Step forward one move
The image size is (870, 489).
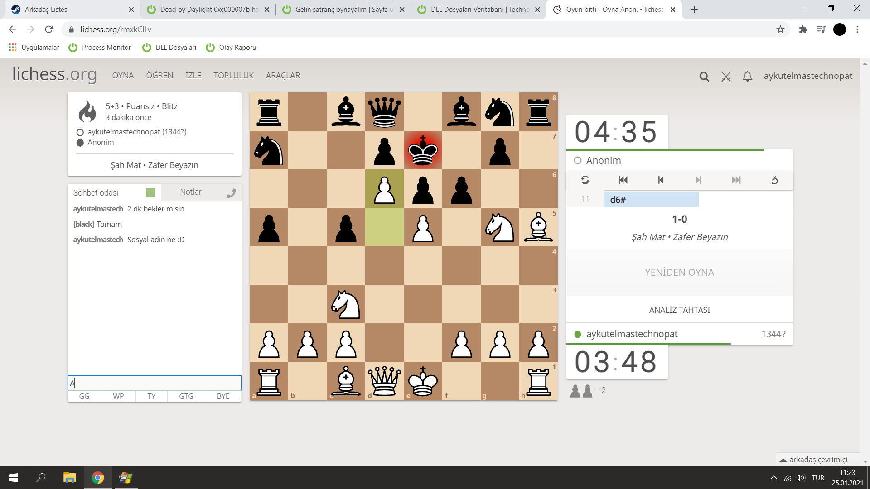(698, 180)
